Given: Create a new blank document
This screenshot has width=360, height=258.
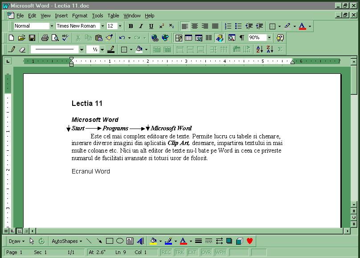Looking at the screenshot, I should tap(11, 37).
